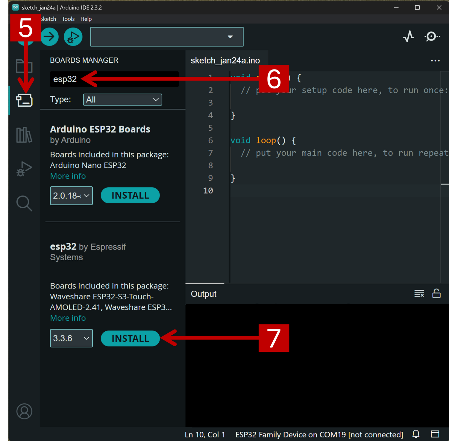The image size is (449, 441).
Task: Open the Serial Monitor
Action: tap(432, 37)
